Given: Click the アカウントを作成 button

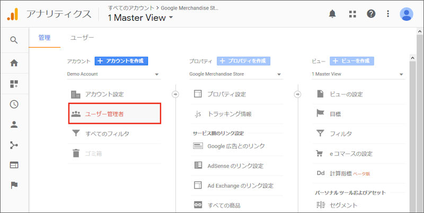Looking at the screenshot, I should pyautogui.click(x=121, y=61).
